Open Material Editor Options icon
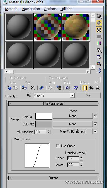The image size is (107, 188). tap(99, 57)
